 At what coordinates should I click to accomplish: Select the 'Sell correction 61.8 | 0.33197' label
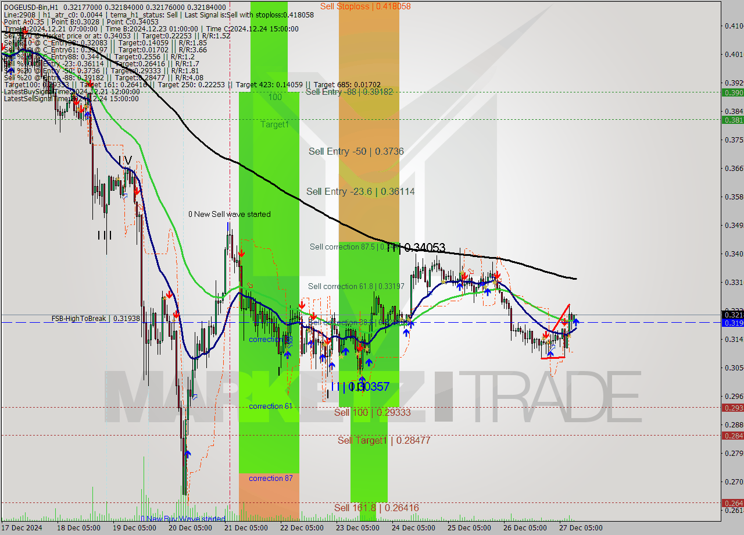[356, 286]
